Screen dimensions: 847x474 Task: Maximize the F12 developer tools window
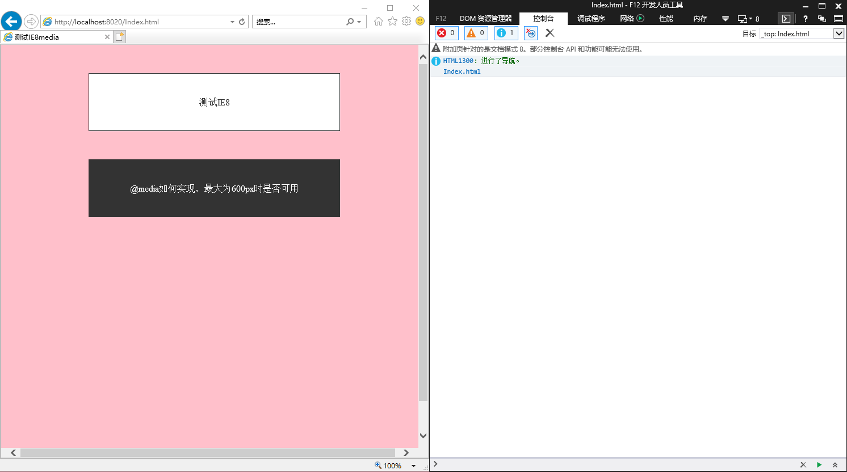[821, 6]
